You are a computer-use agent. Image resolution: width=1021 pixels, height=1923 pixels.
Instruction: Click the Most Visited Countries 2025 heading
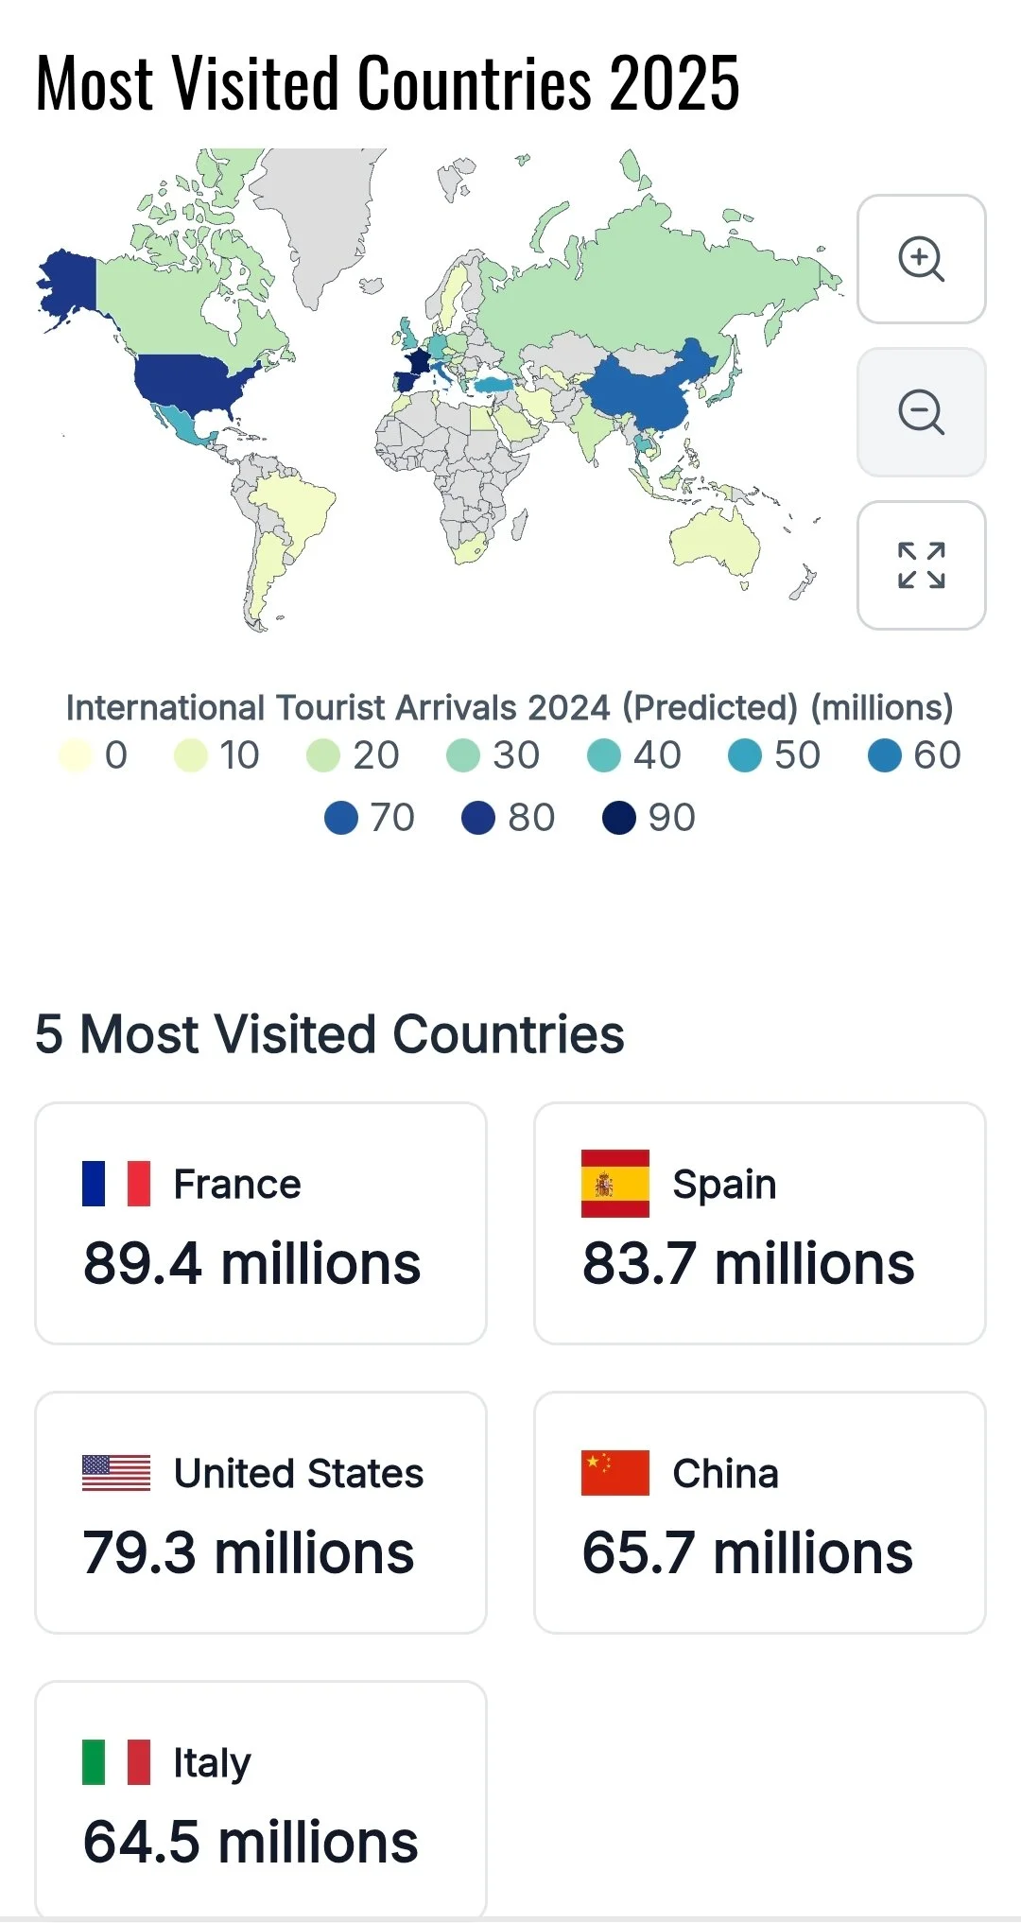click(x=388, y=83)
